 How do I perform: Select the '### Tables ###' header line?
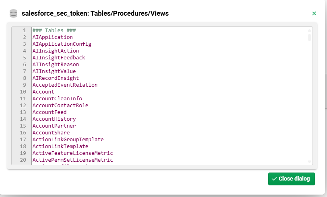pyautogui.click(x=54, y=30)
